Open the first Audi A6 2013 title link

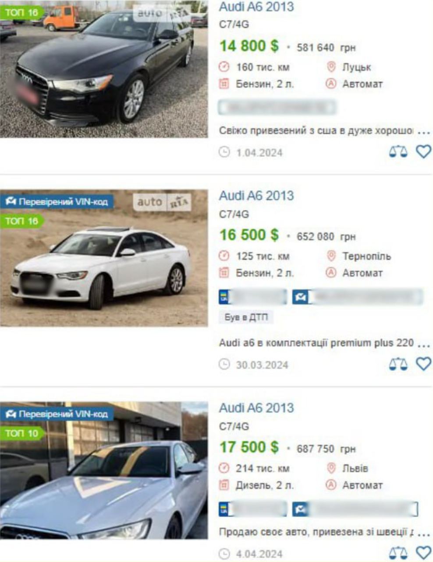click(256, 7)
